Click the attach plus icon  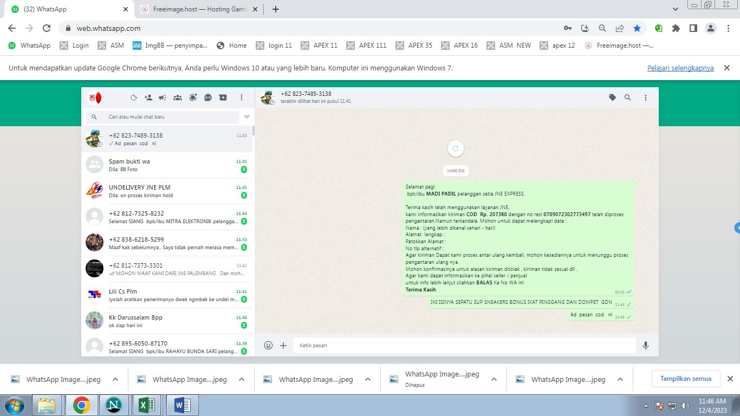pyautogui.click(x=283, y=345)
